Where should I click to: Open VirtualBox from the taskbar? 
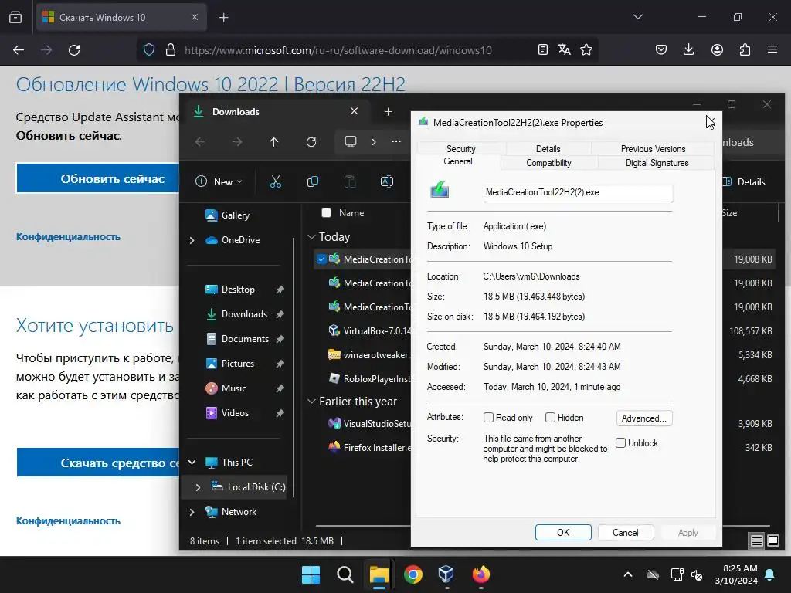[446, 574]
